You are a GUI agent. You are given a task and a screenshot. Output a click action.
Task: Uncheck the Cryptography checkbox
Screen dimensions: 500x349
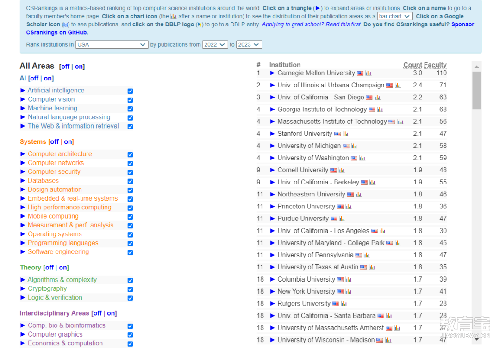(130, 289)
